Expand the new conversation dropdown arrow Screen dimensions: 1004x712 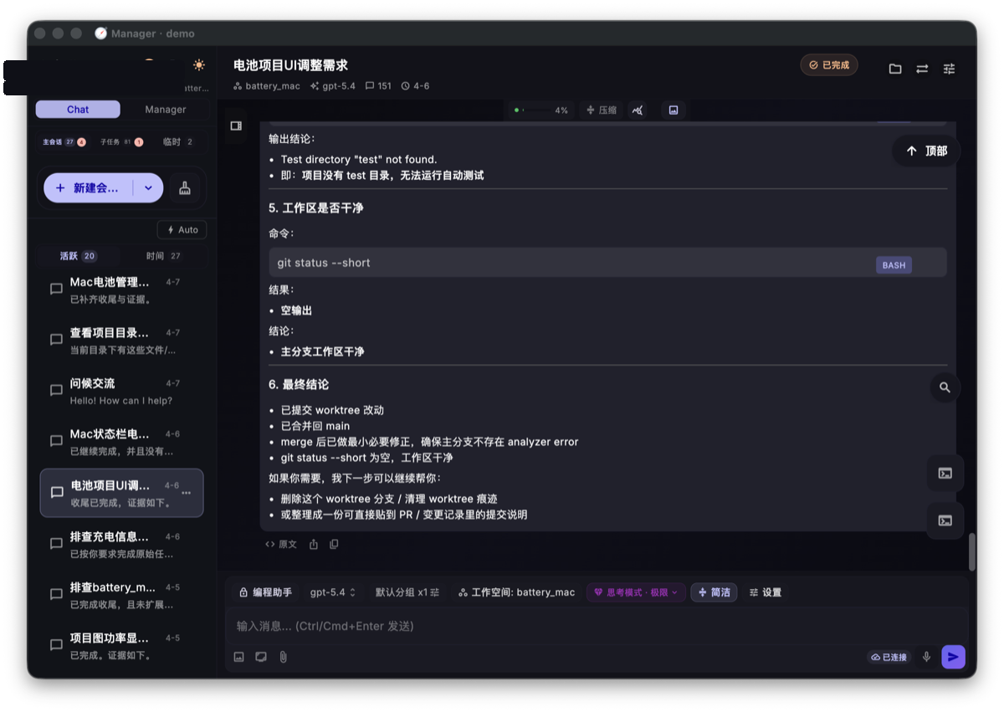coord(148,188)
